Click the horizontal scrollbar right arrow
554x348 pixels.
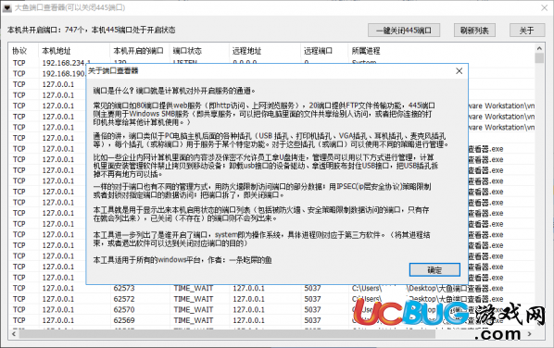pyautogui.click(x=530, y=333)
